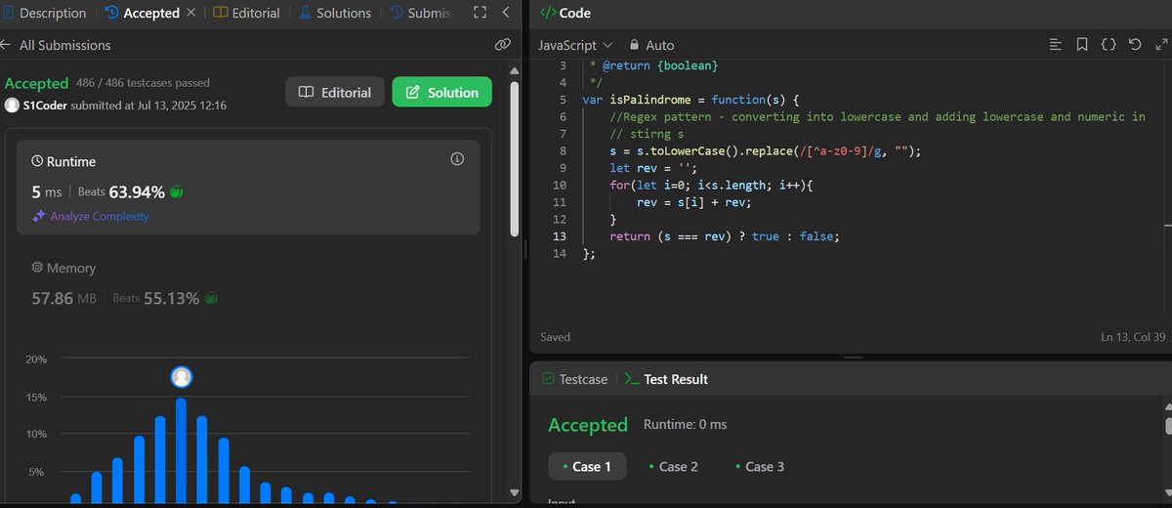Click curly braces icon in toolbar
Screen dimensions: 1172x508
click(x=1109, y=45)
